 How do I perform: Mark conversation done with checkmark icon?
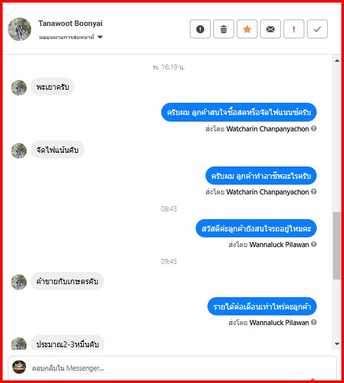pos(317,29)
